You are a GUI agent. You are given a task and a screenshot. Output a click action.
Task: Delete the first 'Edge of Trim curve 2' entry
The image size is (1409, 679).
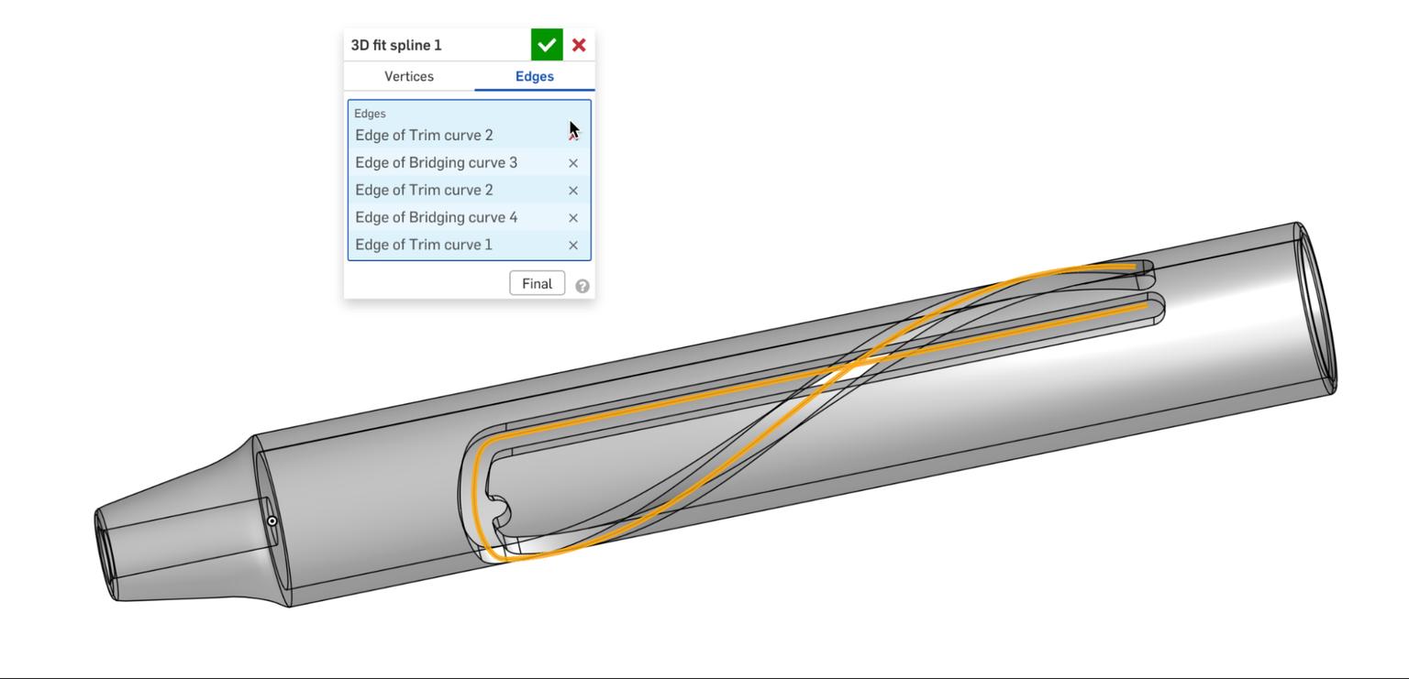[x=571, y=135]
